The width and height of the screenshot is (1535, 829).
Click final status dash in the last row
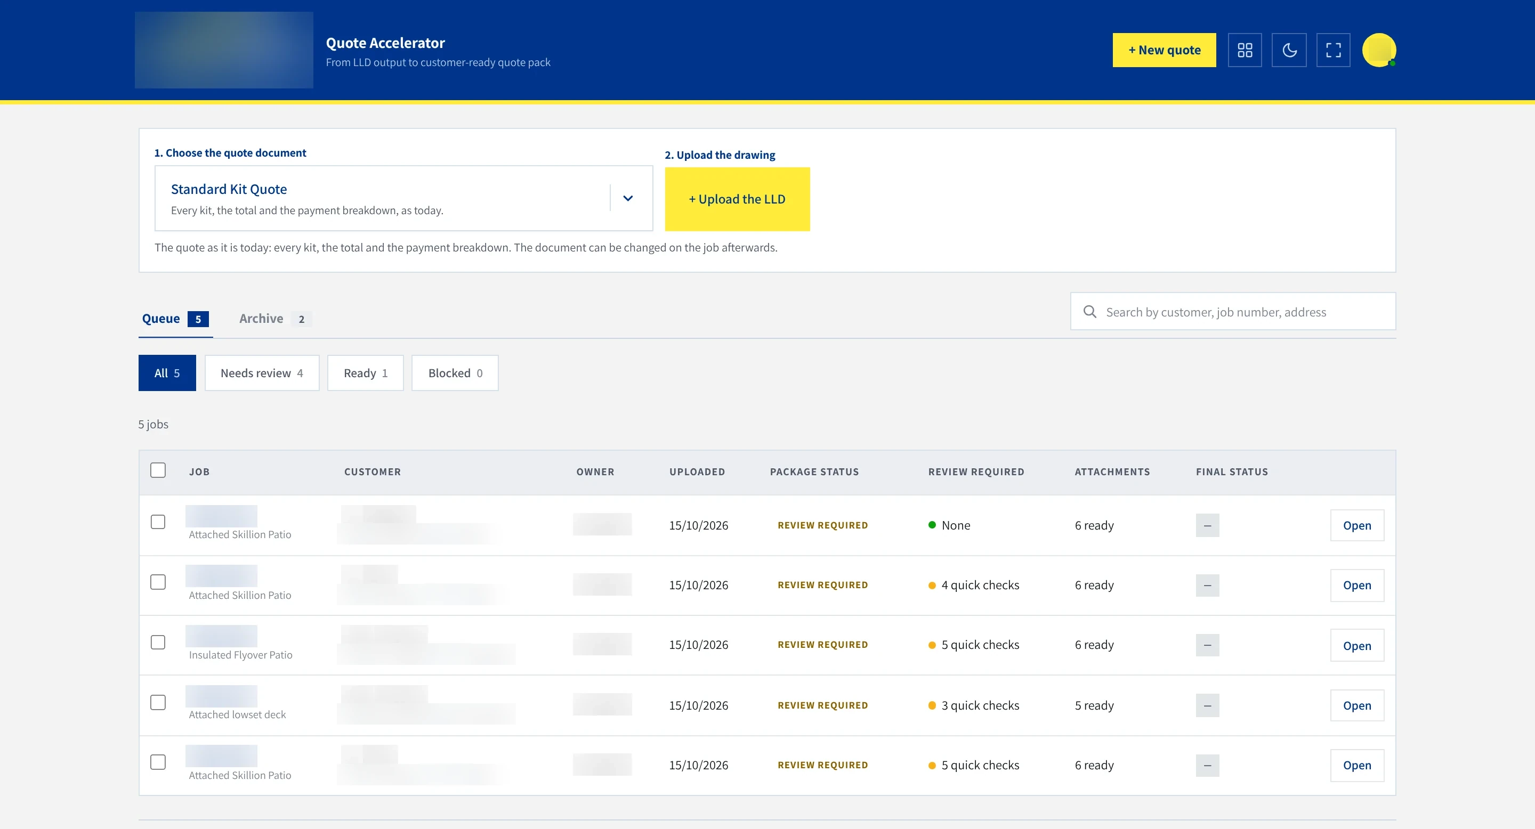(1207, 765)
